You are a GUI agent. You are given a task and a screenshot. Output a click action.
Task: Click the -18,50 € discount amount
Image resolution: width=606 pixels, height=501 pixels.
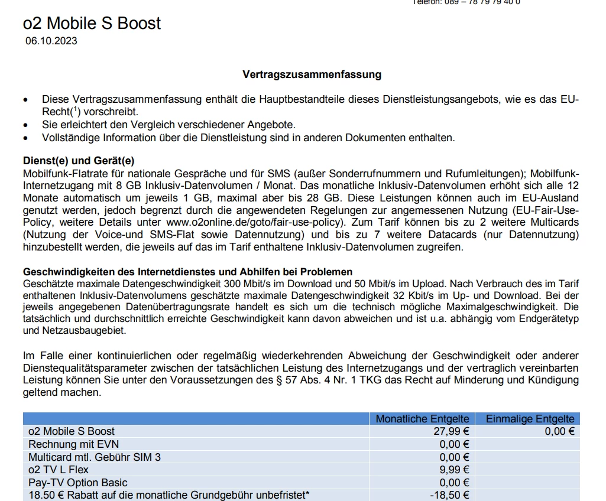[x=449, y=495]
